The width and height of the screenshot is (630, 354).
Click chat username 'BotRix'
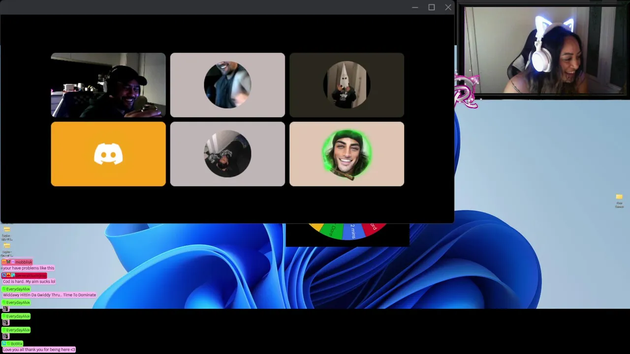pyautogui.click(x=16, y=343)
